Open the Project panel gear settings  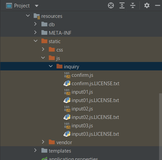coord(147,5)
